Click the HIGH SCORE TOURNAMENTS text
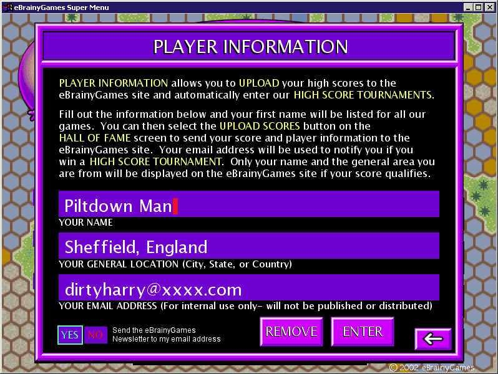Screen dimensions: 498x374 363,95
